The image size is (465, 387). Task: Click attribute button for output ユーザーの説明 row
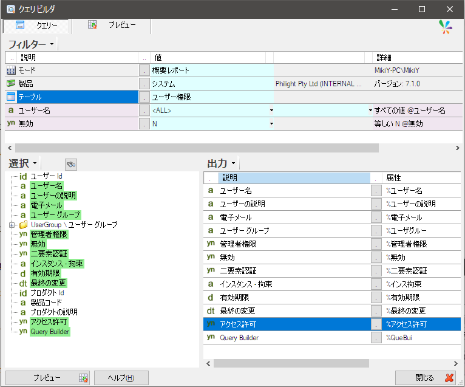376,204
